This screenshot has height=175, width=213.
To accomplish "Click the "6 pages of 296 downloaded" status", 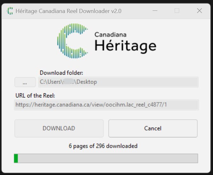I will [103, 146].
